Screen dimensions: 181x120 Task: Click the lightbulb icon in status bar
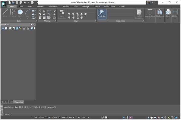127,118
